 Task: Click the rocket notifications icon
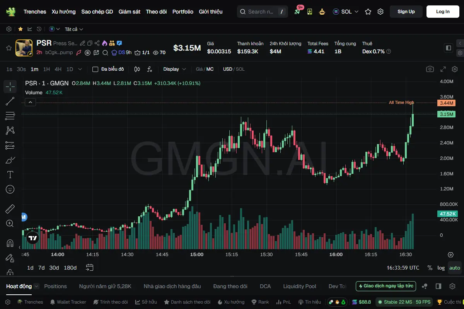click(x=297, y=12)
